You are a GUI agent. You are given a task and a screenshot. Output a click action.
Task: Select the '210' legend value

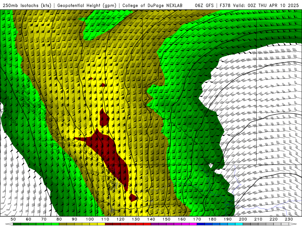pyautogui.click(x=258, y=219)
